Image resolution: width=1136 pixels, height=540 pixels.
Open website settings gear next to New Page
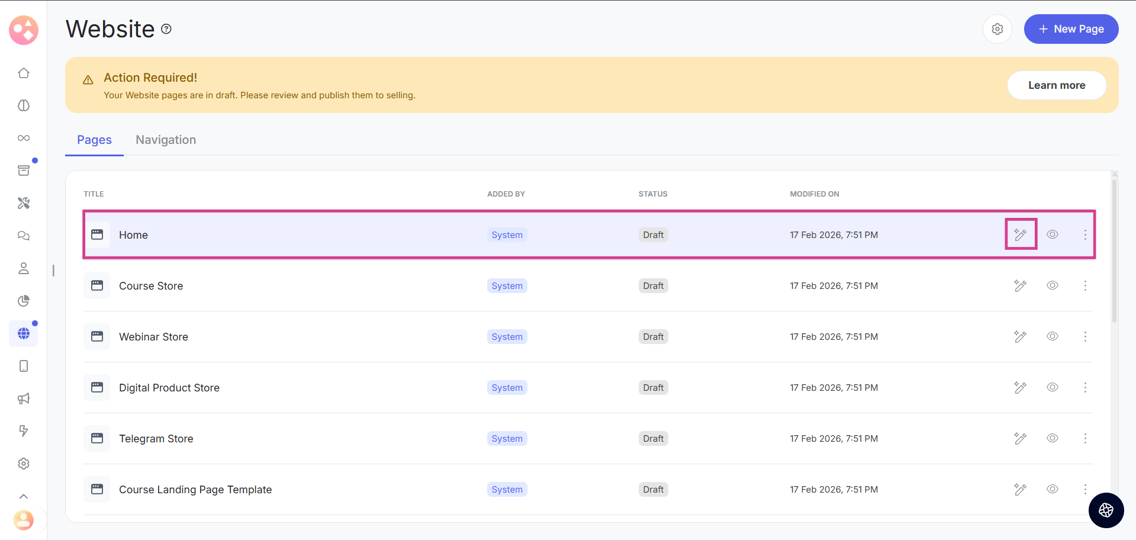(x=997, y=29)
